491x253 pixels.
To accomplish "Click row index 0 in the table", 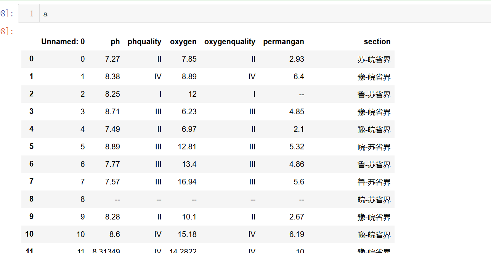I will click(31, 59).
